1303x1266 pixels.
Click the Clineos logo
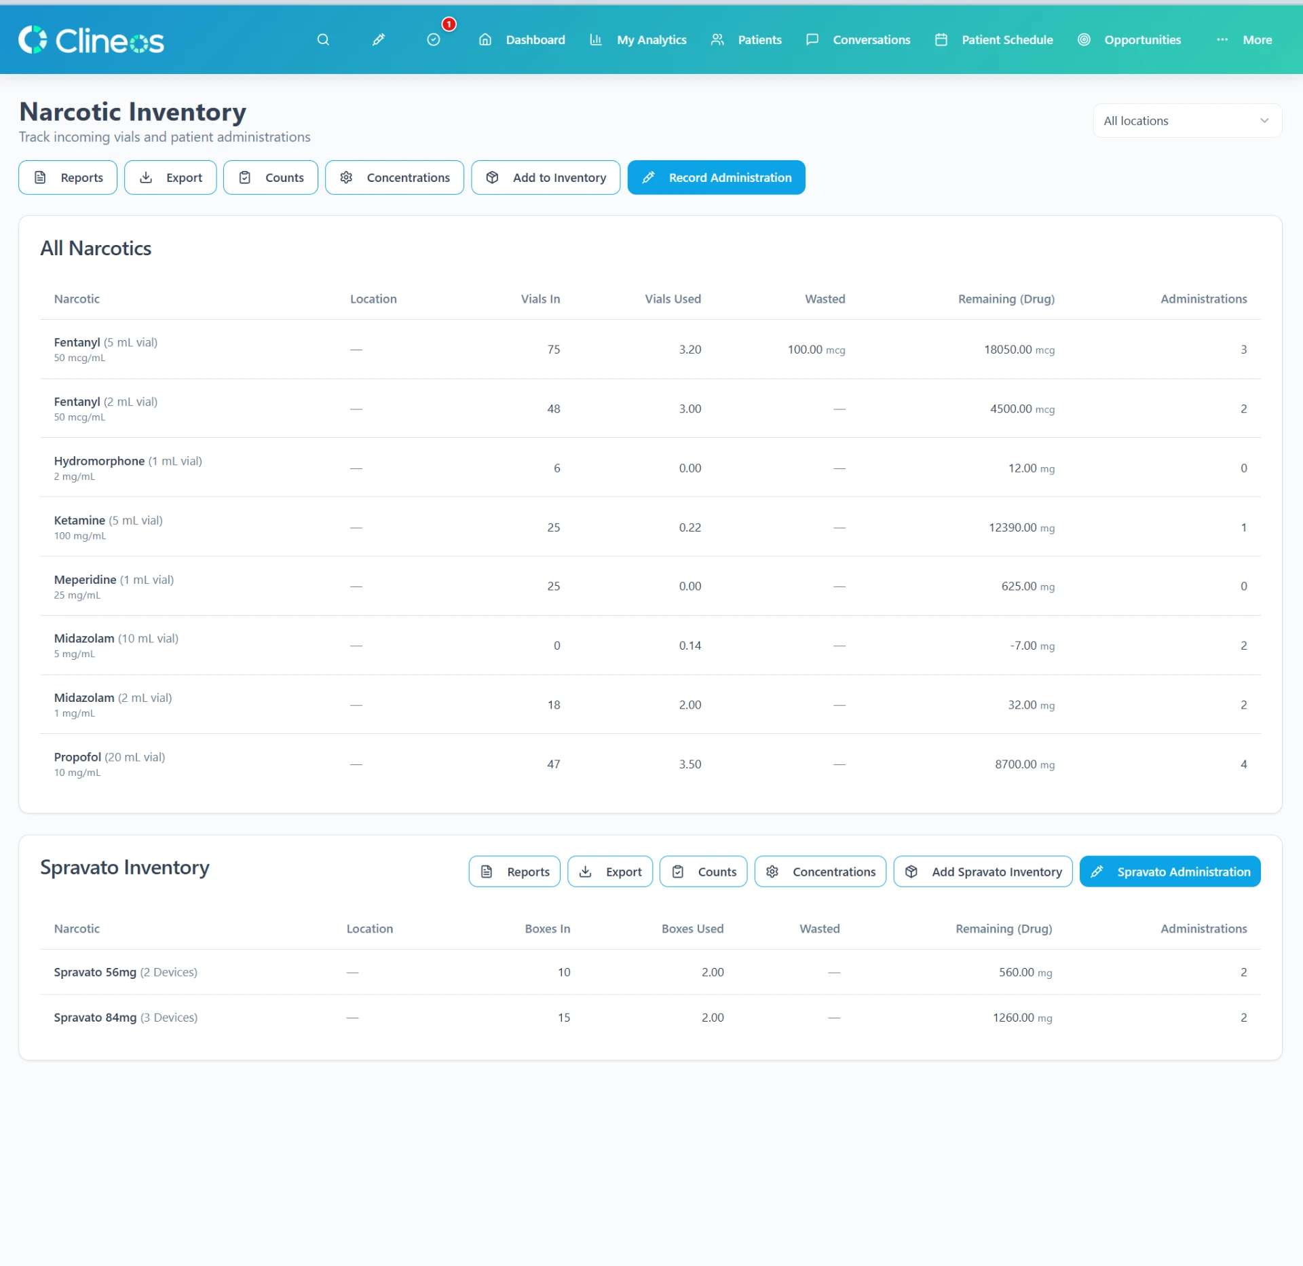pos(92,40)
